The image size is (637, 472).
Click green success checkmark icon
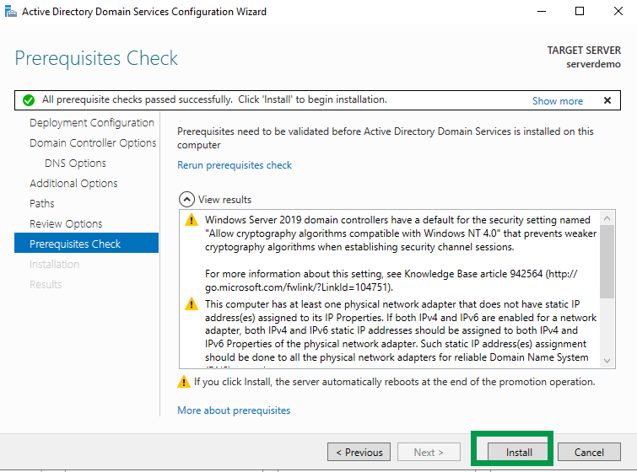(29, 100)
